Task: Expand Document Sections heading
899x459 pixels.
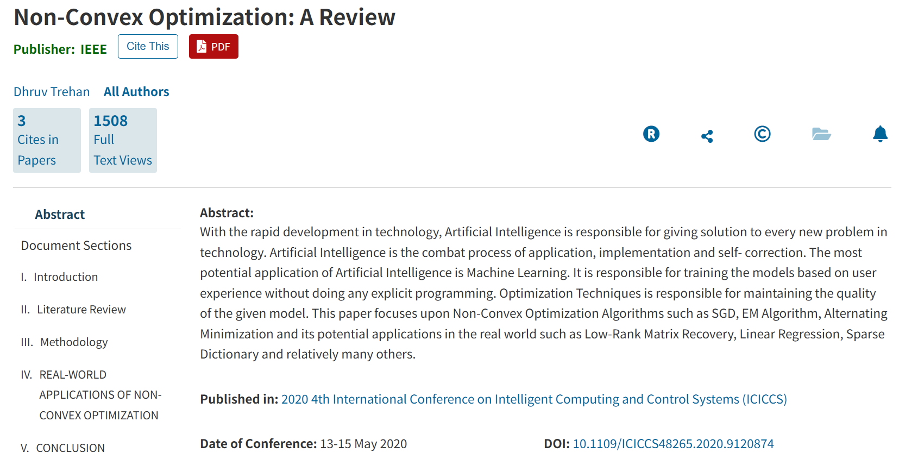Action: point(76,246)
